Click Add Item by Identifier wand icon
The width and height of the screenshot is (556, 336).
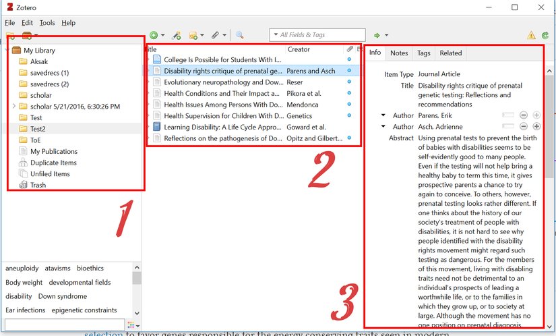point(176,35)
